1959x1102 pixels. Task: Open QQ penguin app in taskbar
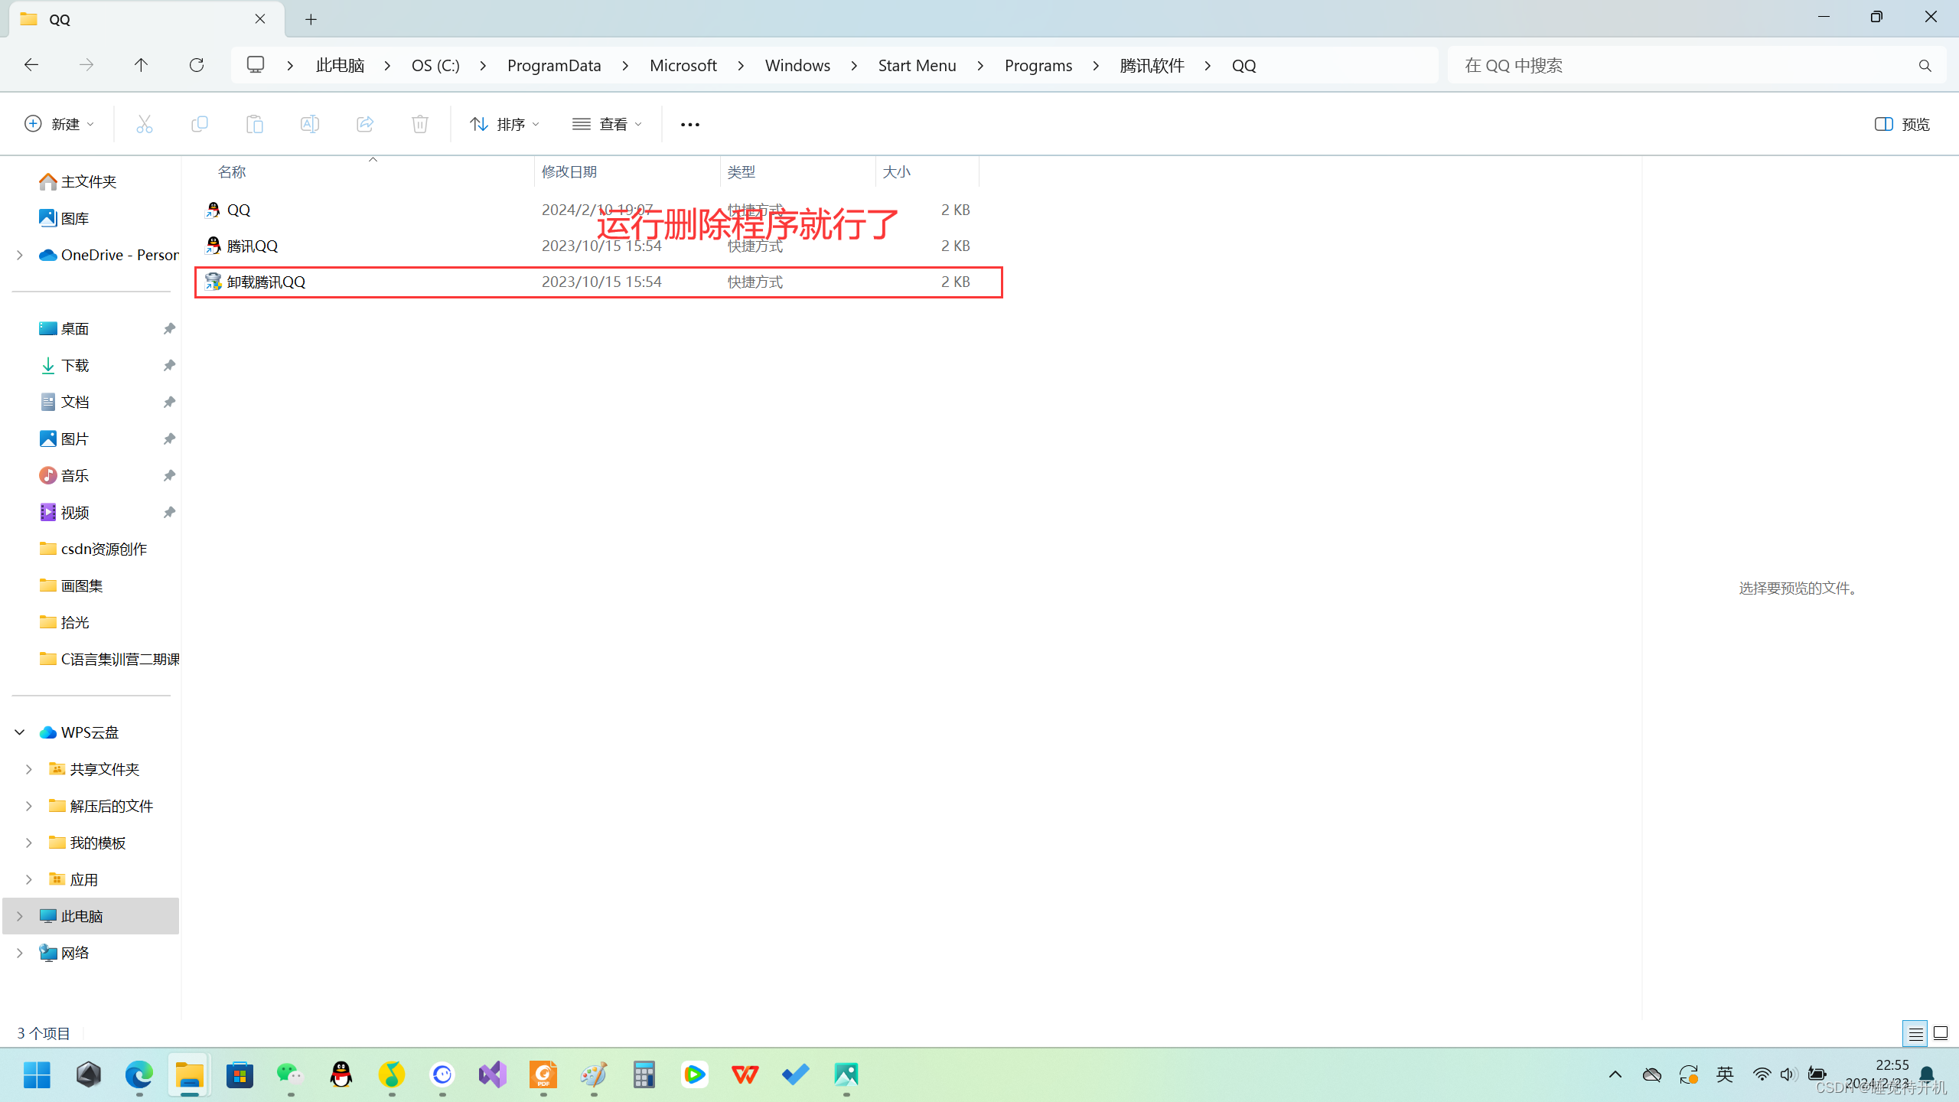click(341, 1074)
